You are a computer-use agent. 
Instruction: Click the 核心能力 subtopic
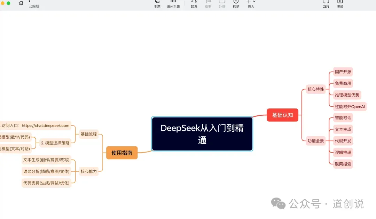(89, 171)
